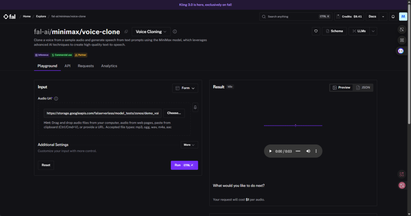The height and width of the screenshot is (216, 411).
Task: Select the JSON result view
Action: [363, 87]
